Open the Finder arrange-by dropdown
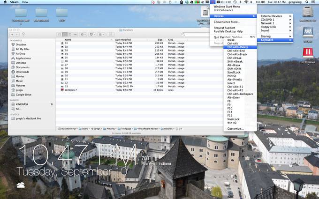The image size is (319, 199). pyautogui.click(x=101, y=35)
